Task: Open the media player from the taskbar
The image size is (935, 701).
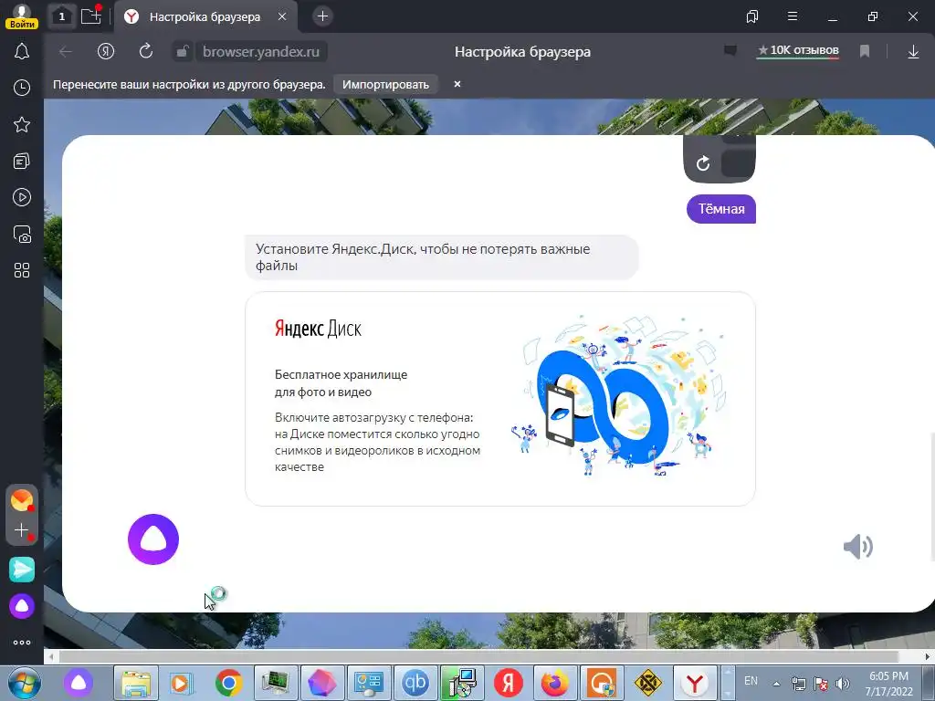Action: coord(182,683)
